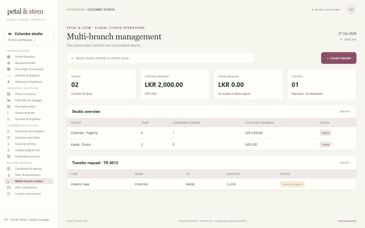Click the 27 Oct 2026 date
365x228 pixels.
pos(347,34)
